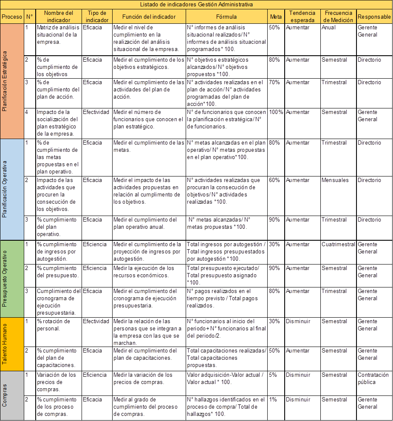The image size is (393, 421).
Task: Click the table title 'Listado de indicadores Gestión Administrativa'
Action: pos(196,5)
